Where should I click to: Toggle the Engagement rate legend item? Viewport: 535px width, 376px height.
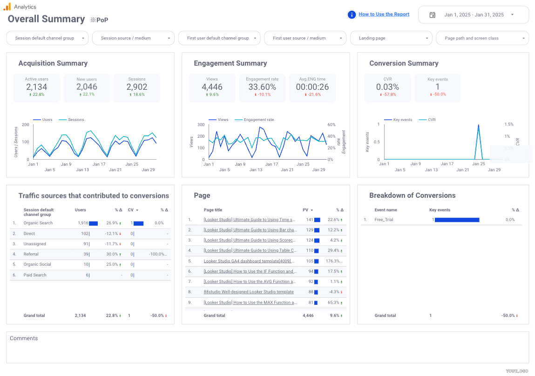258,120
